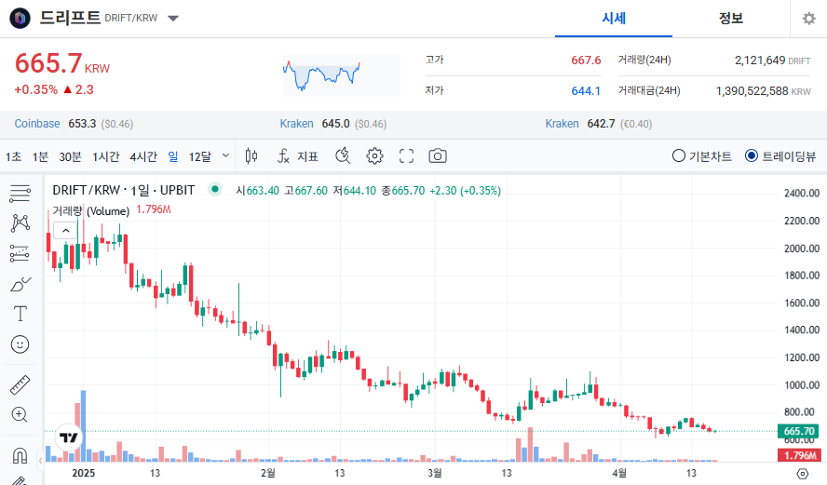
Task: Toggle fullscreen chart mode
Action: point(406,156)
